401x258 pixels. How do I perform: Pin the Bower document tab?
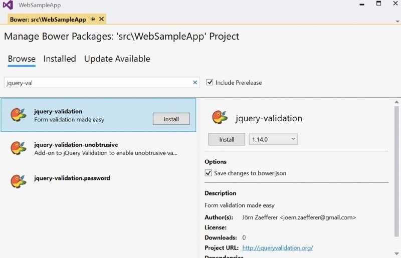[93, 19]
